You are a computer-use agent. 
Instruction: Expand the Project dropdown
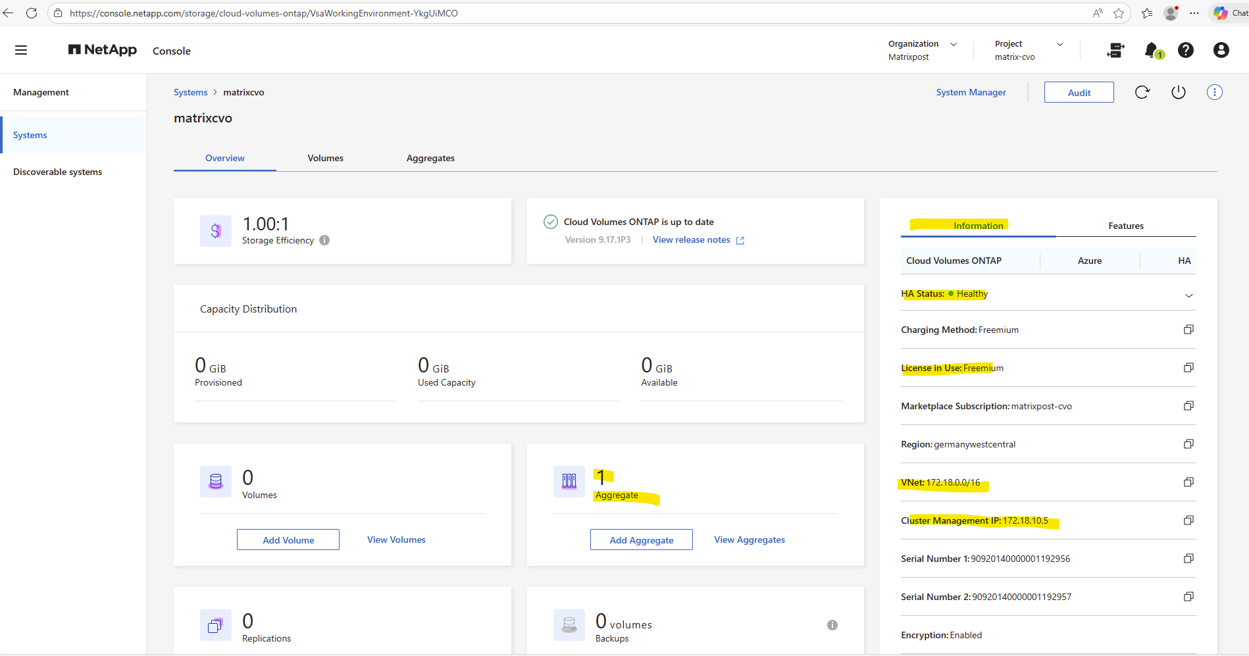pyautogui.click(x=1060, y=44)
